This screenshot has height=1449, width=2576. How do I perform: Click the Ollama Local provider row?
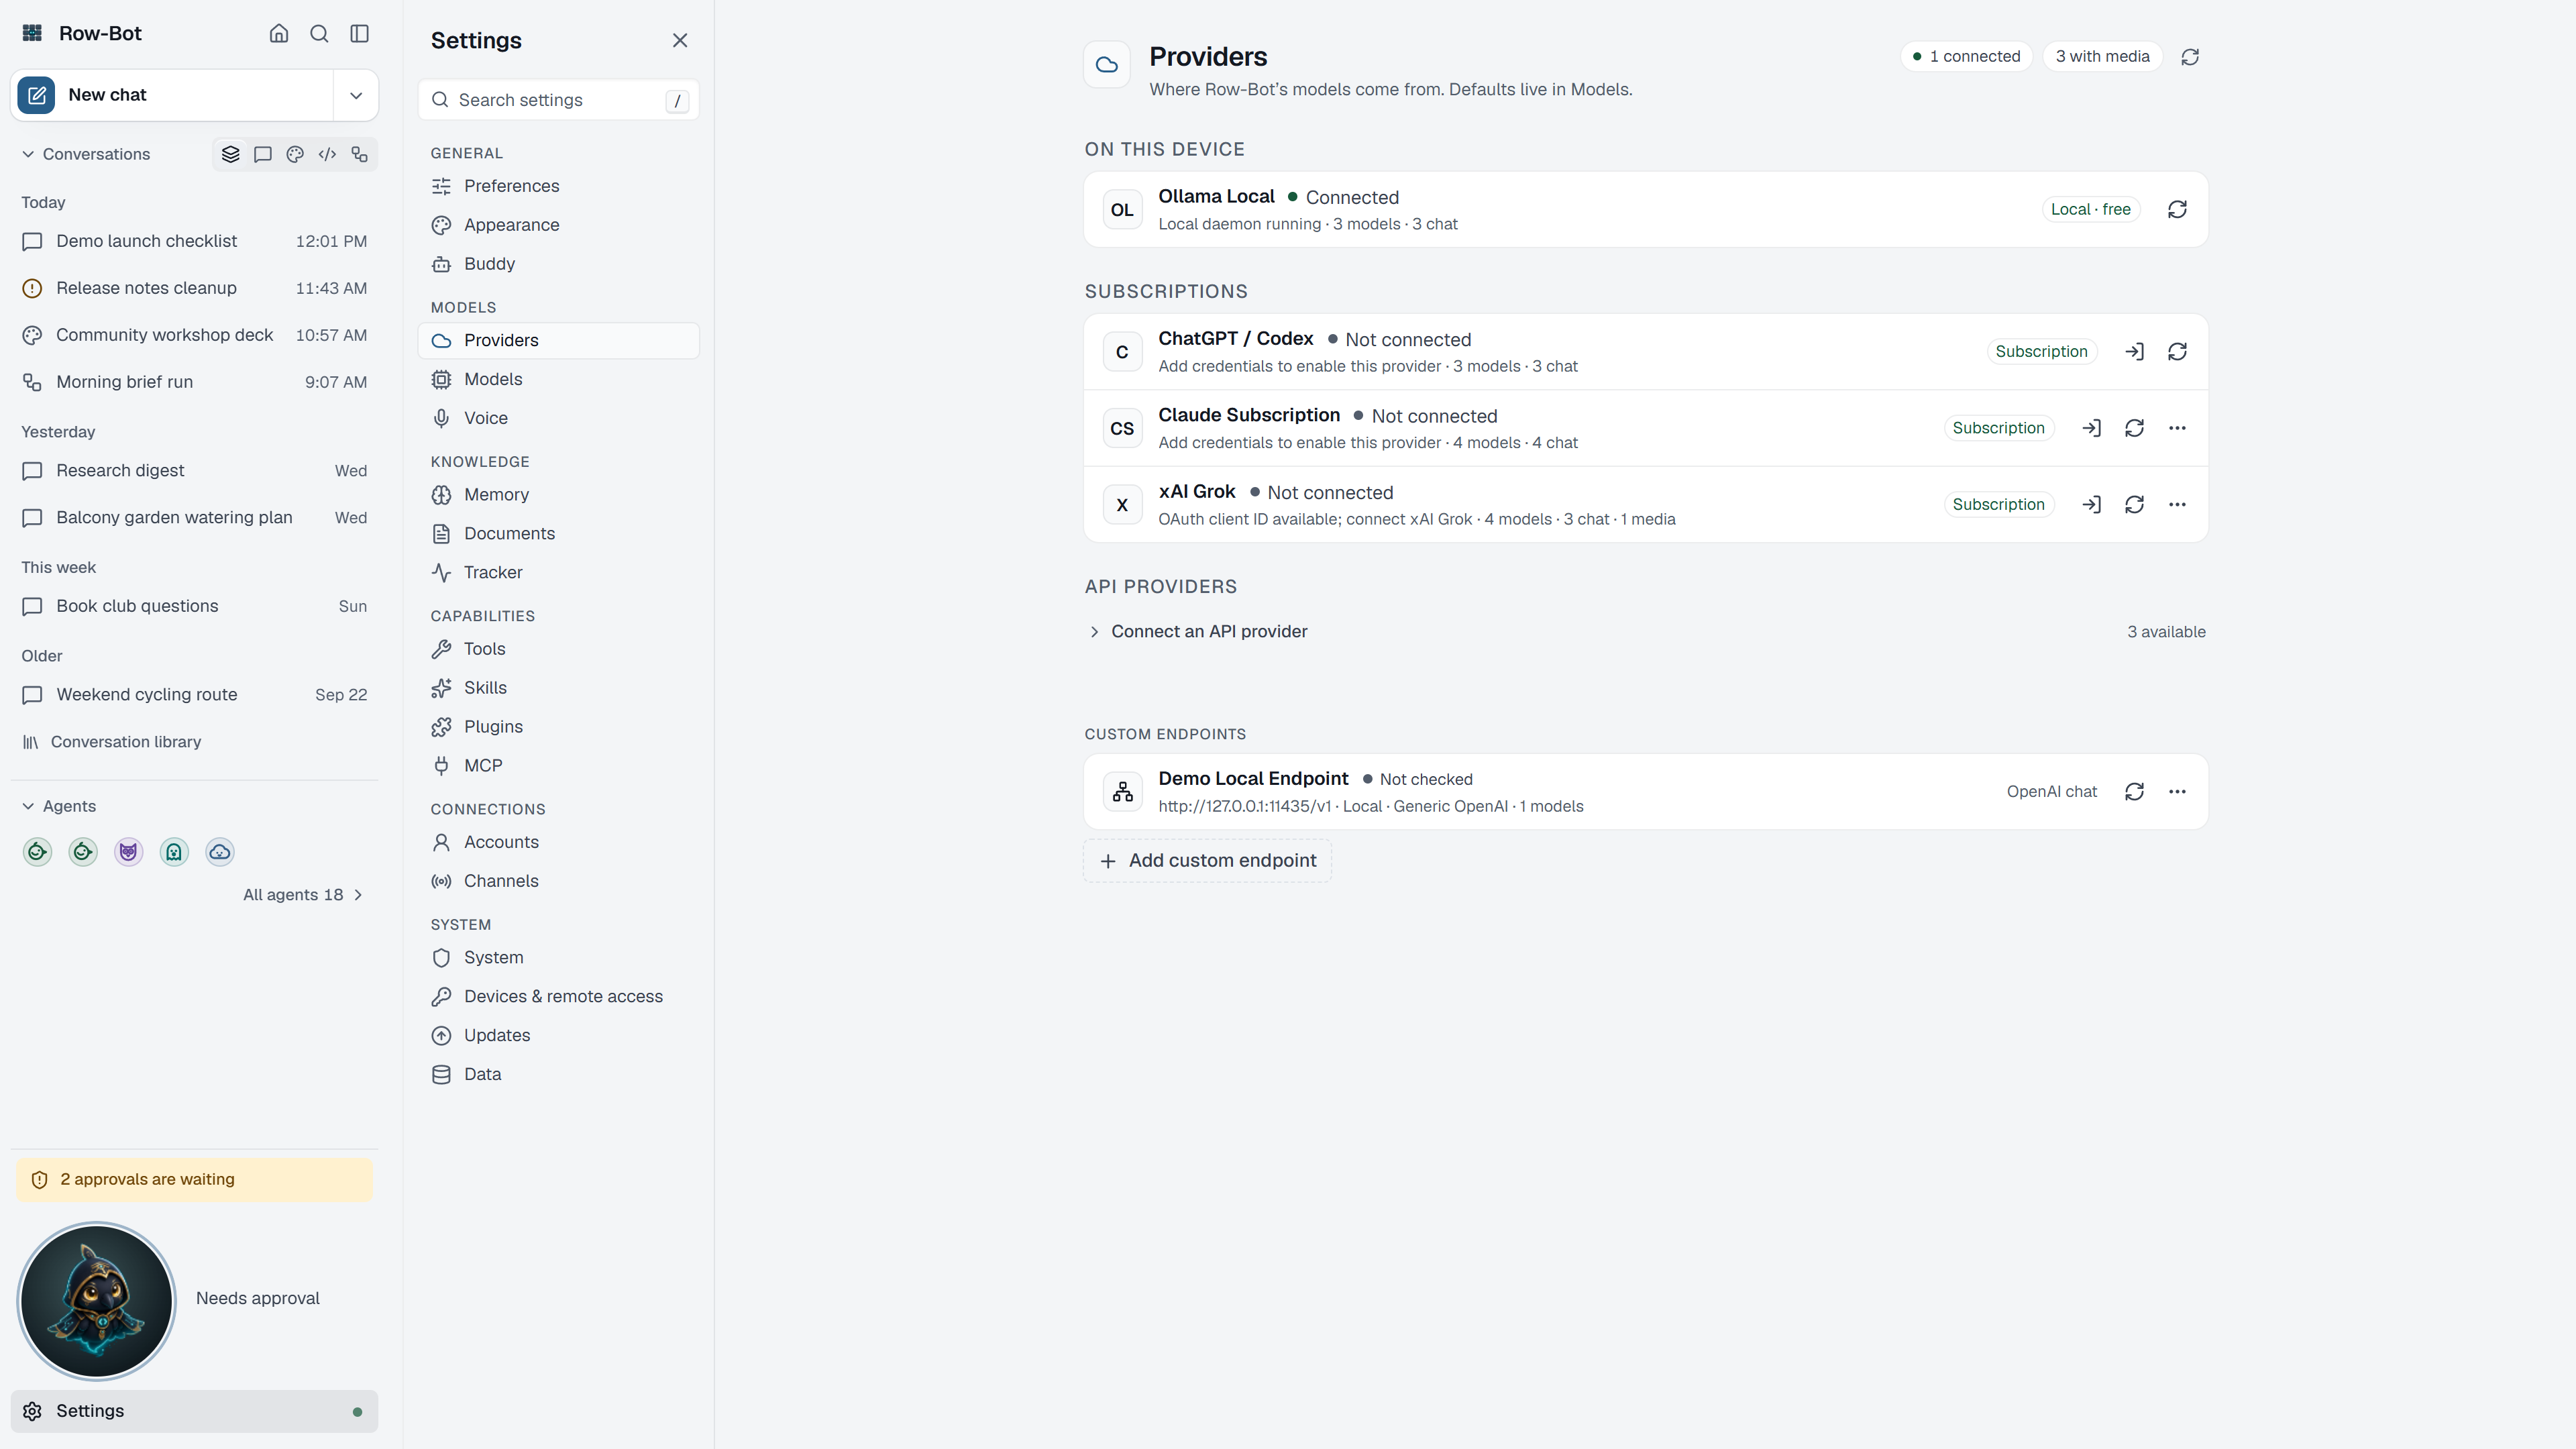pyautogui.click(x=1645, y=210)
